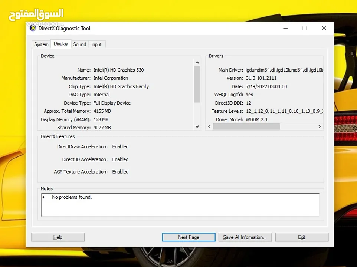Click the Exit button
This screenshot has width=357, height=267.
(302, 237)
